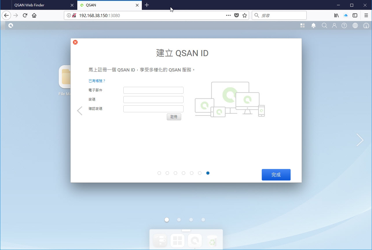Select the fourth wizard step dot

pos(184,173)
